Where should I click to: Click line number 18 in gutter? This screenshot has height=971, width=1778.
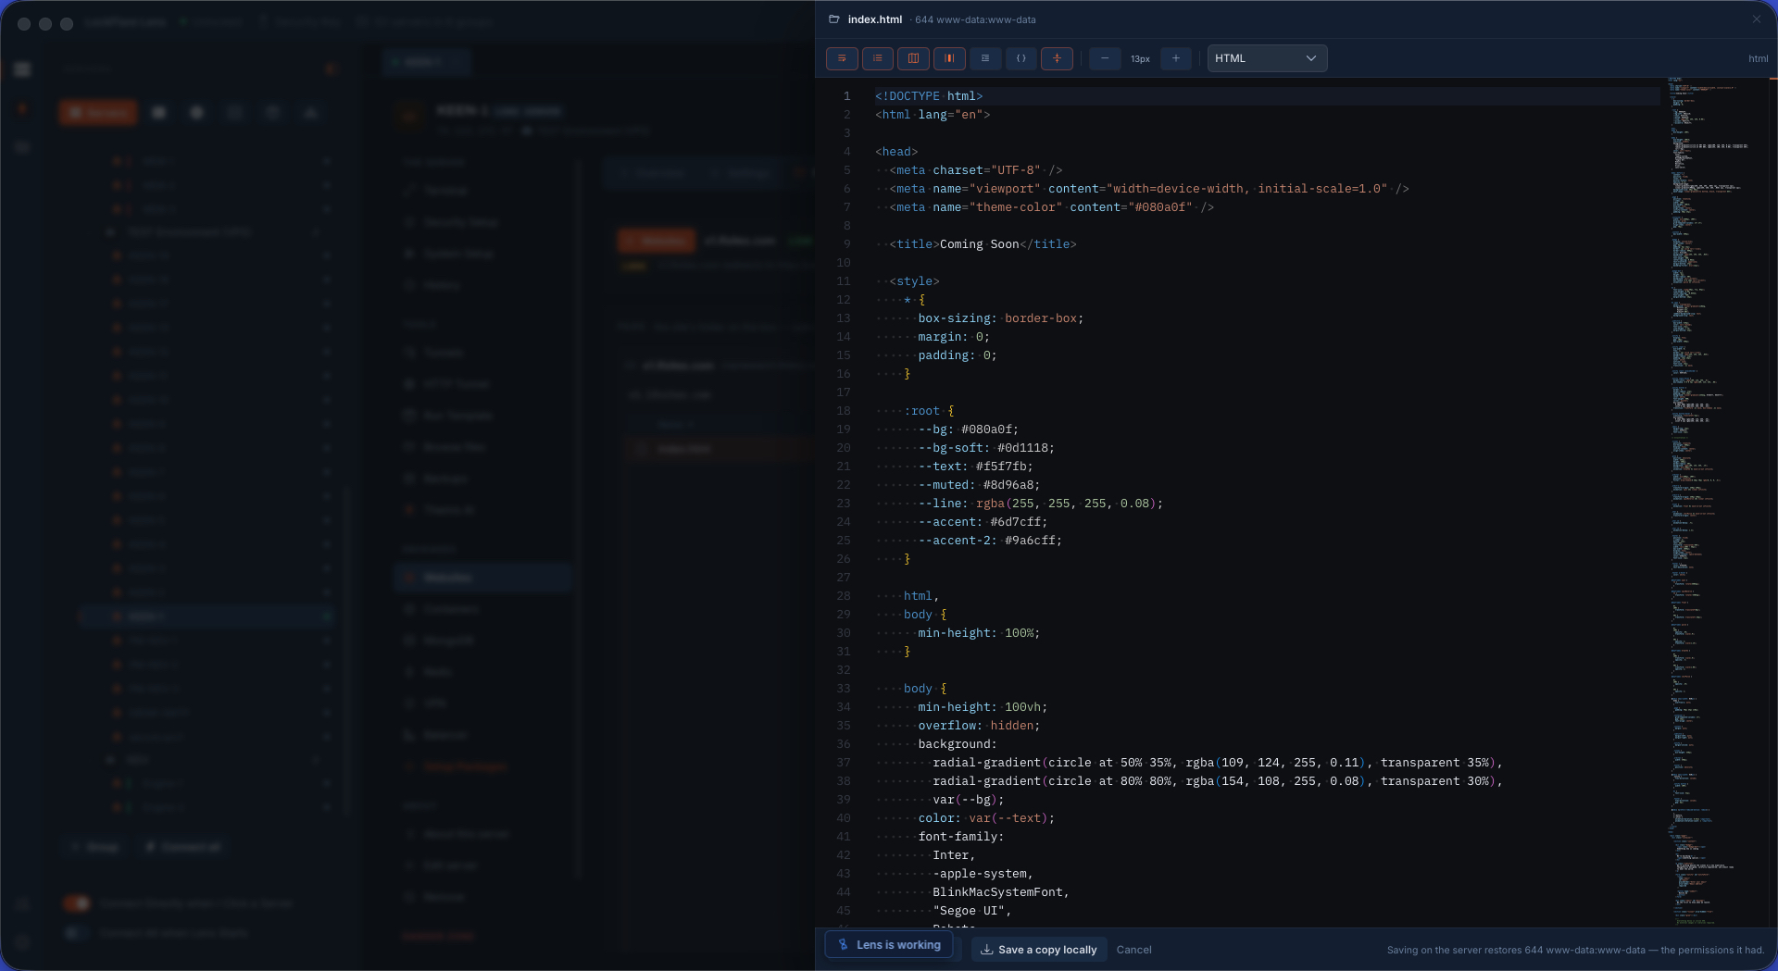click(x=843, y=411)
